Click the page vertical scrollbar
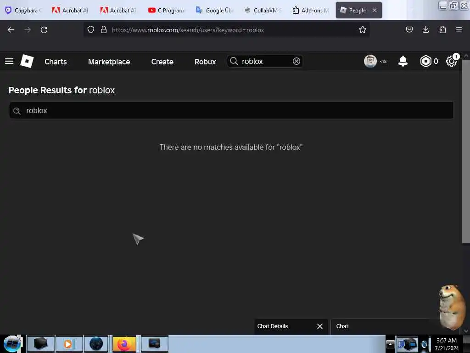Viewport: 470px width, 353px height. coord(465,152)
